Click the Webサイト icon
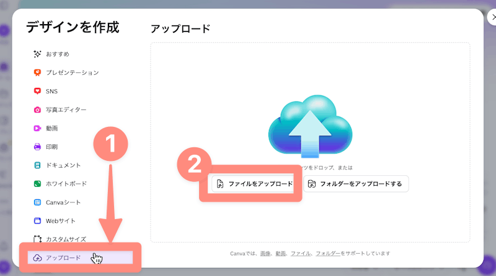Image resolution: width=496 pixels, height=276 pixels. (x=37, y=221)
